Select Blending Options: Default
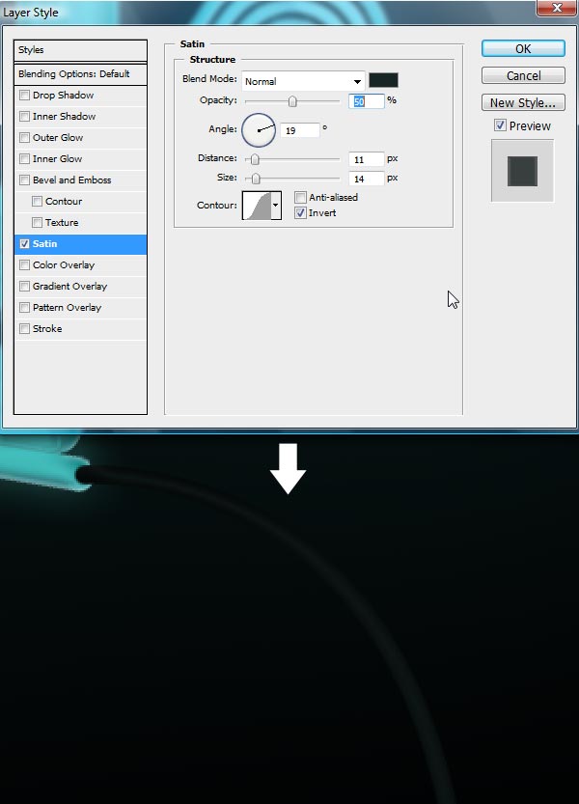 tap(80, 73)
